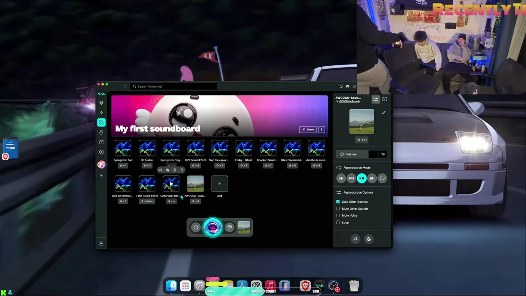Click the Voicemod logo at sidebar top
Image resolution: width=526 pixels, height=296 pixels.
[102, 94]
